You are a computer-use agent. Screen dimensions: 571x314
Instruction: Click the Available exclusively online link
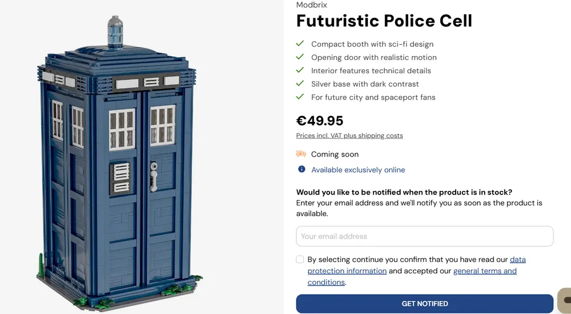point(358,169)
